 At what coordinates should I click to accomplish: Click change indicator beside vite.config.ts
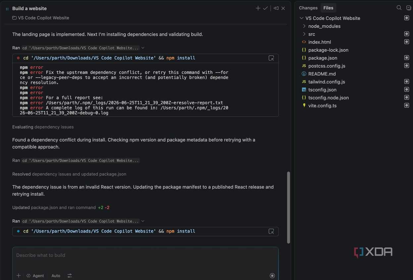[407, 105]
